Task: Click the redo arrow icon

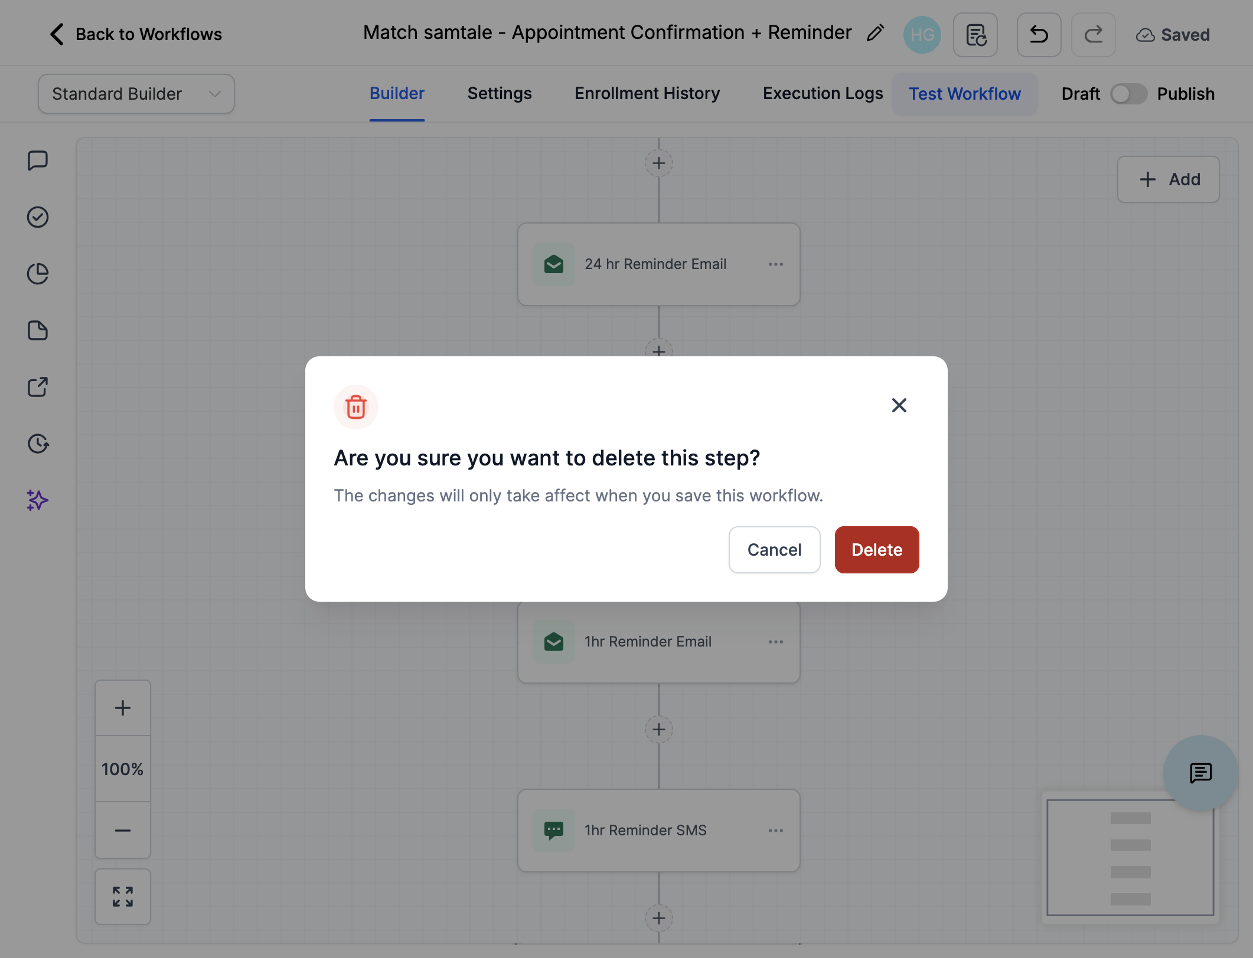Action: [1093, 35]
